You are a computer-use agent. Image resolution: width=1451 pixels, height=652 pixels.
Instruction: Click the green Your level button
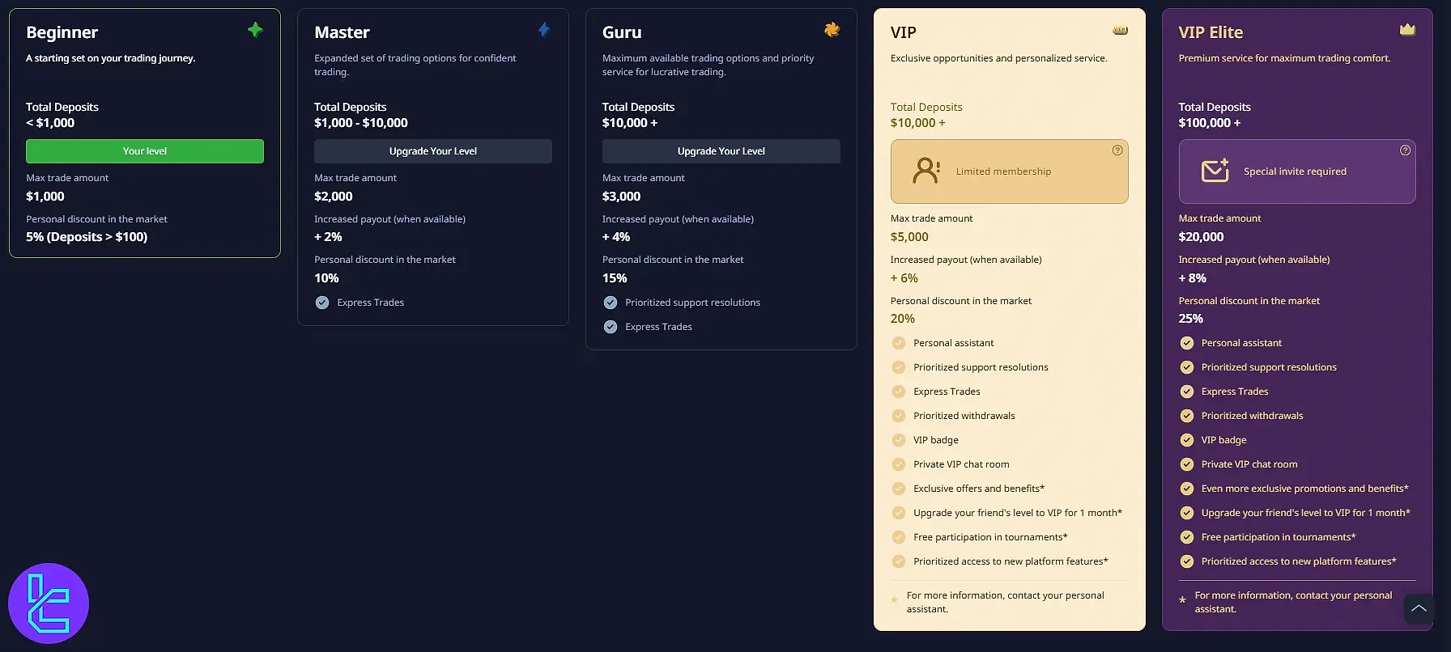tap(145, 151)
